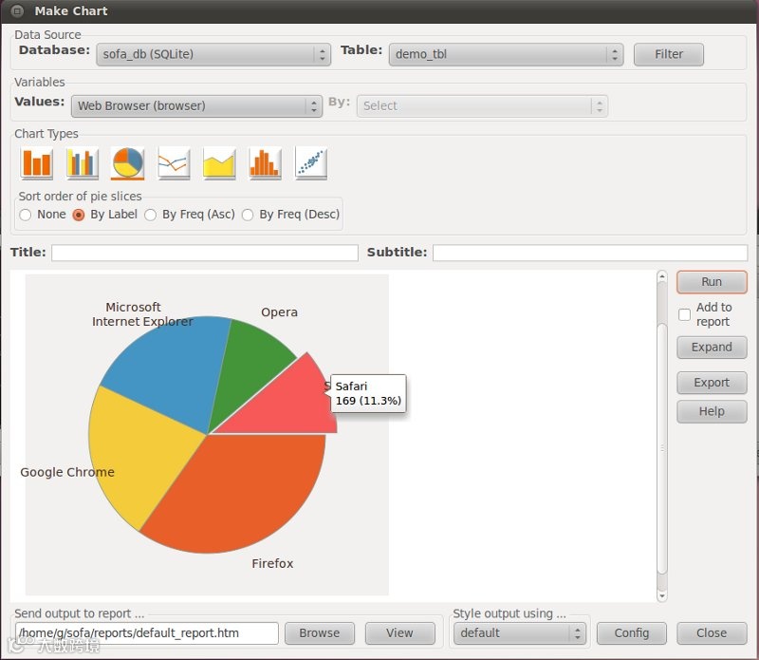Click the Safari 169 (11.3%) tooltip
This screenshot has width=759, height=660.
coord(368,393)
